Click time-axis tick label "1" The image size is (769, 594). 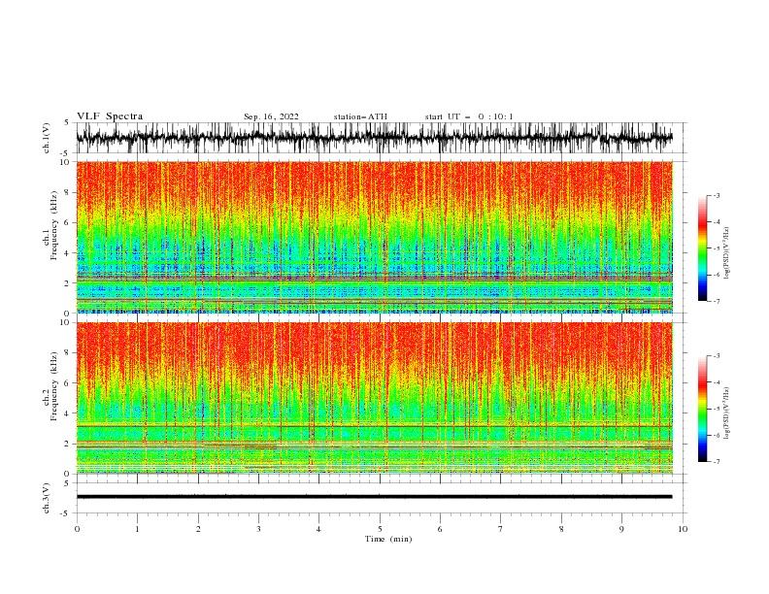137,529
